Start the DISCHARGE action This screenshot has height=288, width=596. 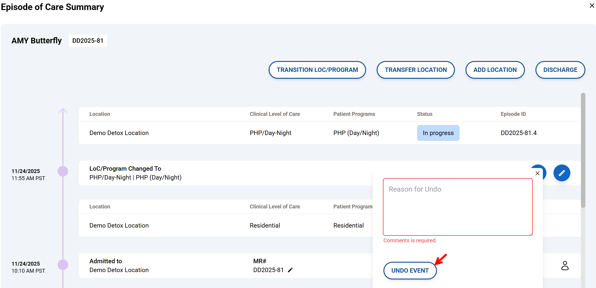(560, 70)
